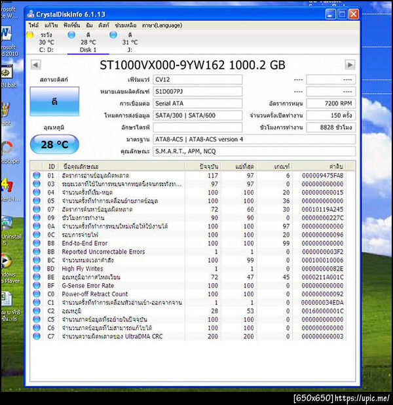393x405 pixels.
Task: Show the next disk with right arrow
Action: (x=350, y=65)
